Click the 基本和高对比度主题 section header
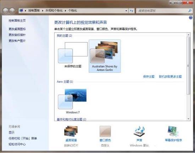This screenshot has width=195, height=153. (72, 119)
